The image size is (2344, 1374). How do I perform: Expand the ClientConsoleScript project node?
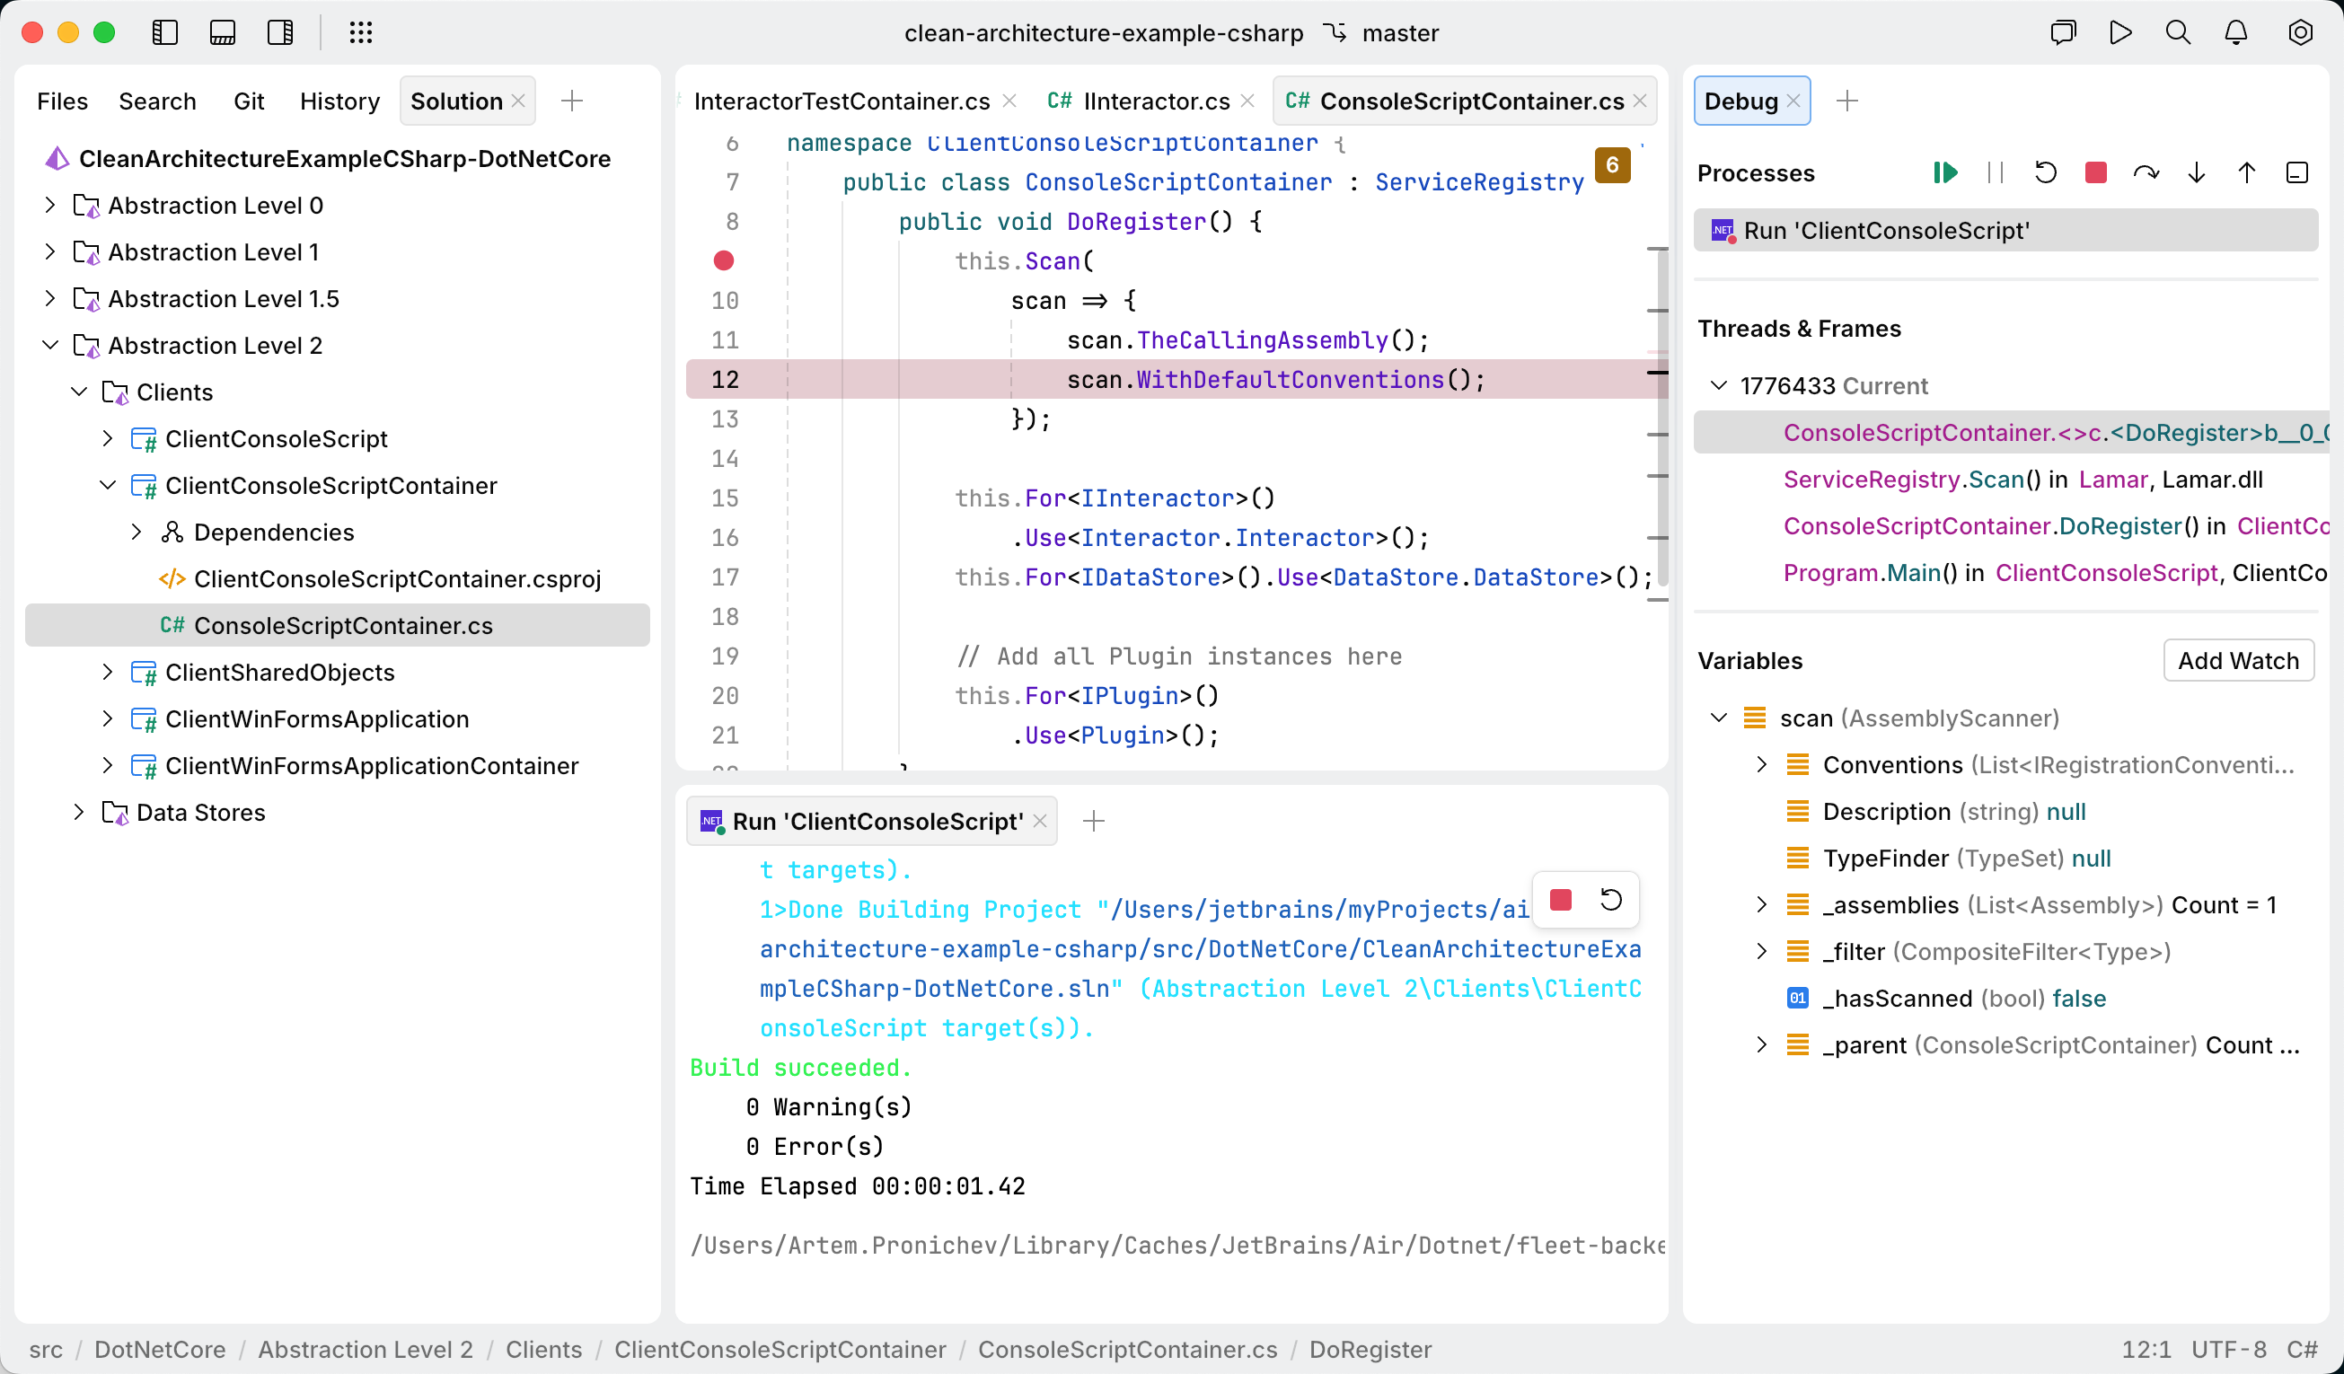[x=108, y=438]
